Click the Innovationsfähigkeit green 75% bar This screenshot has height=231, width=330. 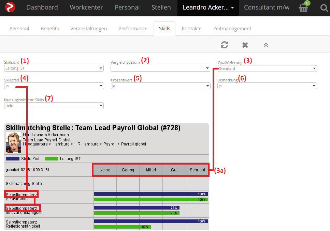(x=137, y=213)
